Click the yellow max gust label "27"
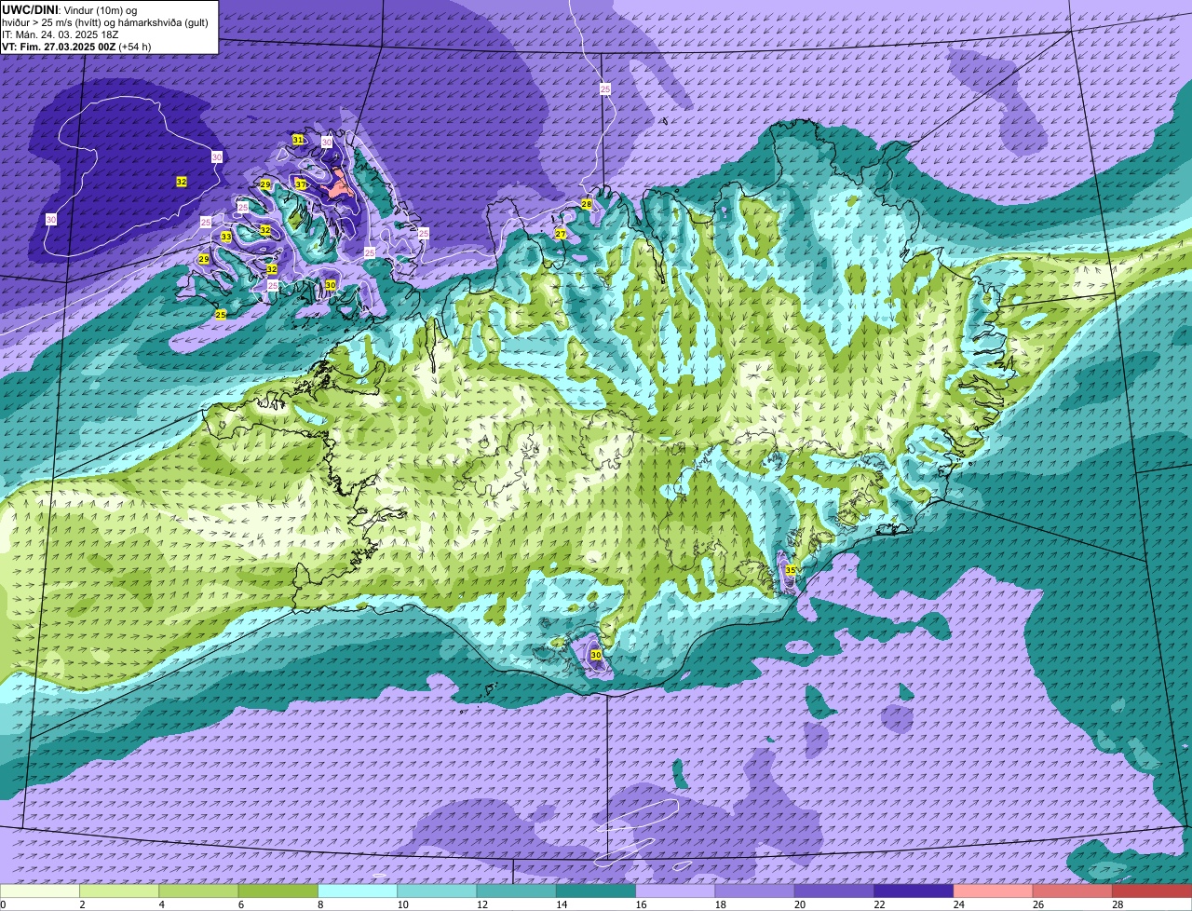This screenshot has width=1192, height=911. coord(561,234)
